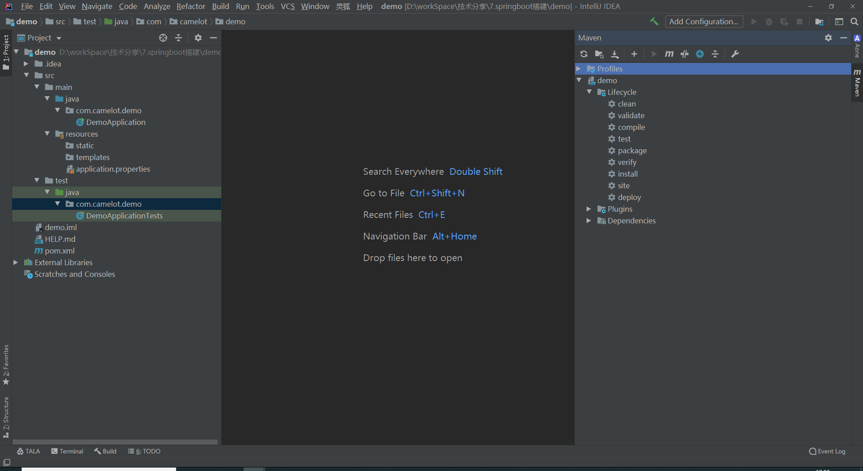Toggle tool window buttons in bottom-left corner
This screenshot has height=471, width=863.
point(6,462)
